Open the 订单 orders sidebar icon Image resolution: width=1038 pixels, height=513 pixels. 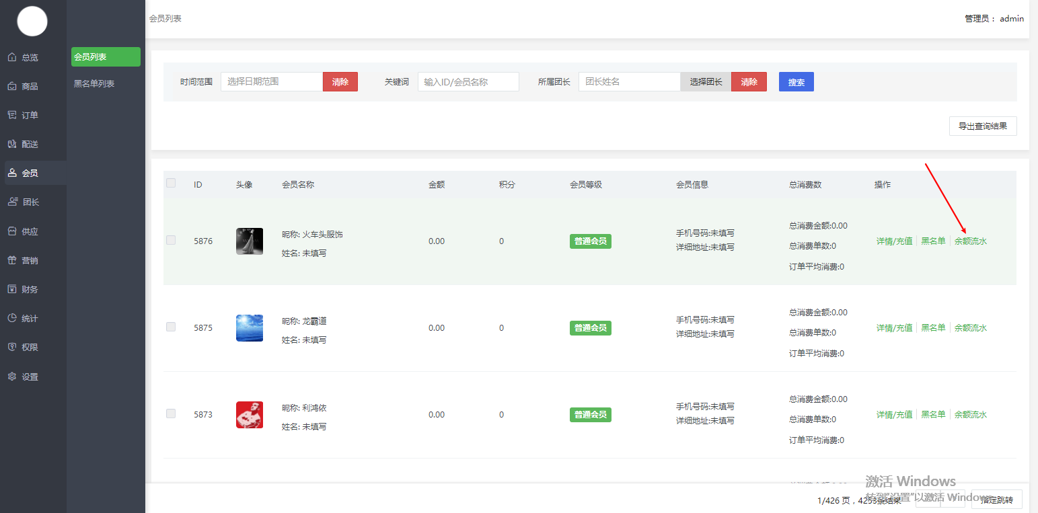coord(12,115)
